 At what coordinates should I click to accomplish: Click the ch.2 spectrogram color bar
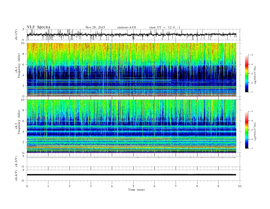click(x=246, y=130)
